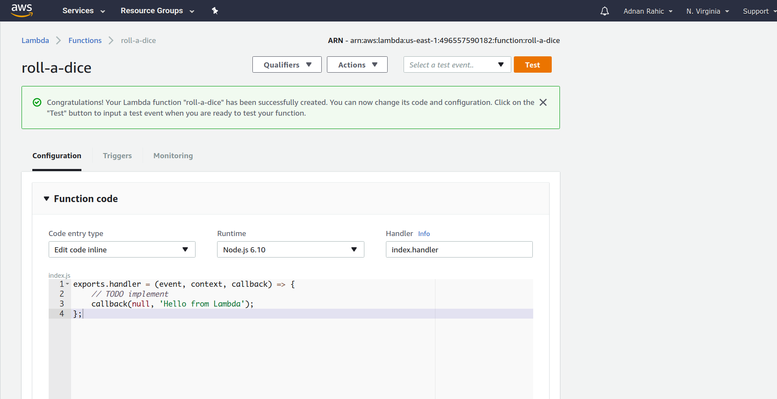
Task: Open the Actions dropdown
Action: click(357, 64)
